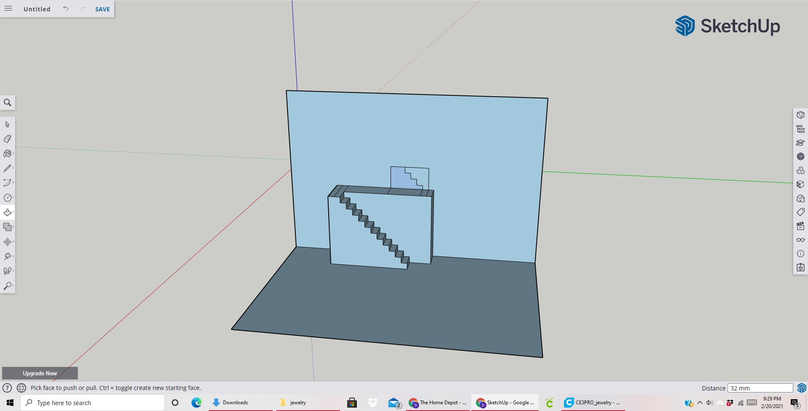Activate the Paint Bucket tool
Screen dimensions: 808x411
[8, 153]
